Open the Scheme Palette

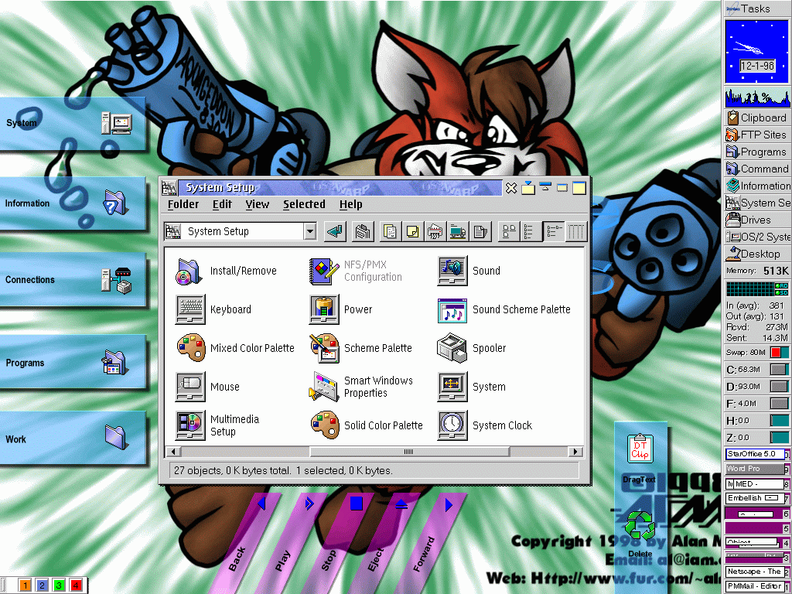323,347
